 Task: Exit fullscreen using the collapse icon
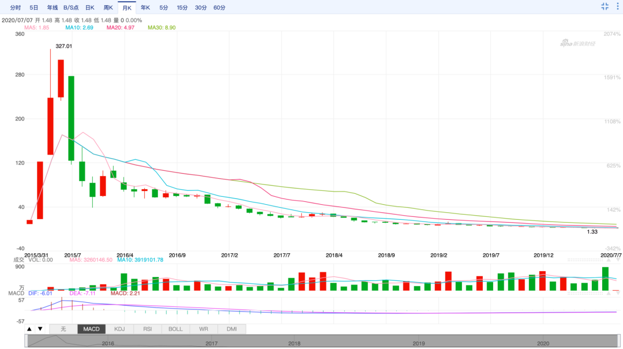(605, 7)
